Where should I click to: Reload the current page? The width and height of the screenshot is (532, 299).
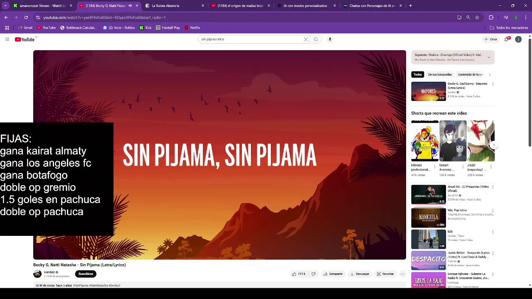click(26, 17)
